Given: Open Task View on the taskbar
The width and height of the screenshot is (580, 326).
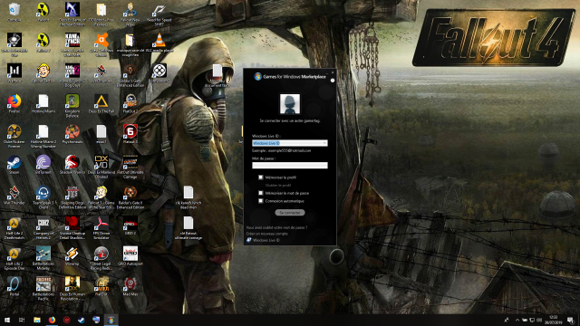Looking at the screenshot, I should (22, 320).
